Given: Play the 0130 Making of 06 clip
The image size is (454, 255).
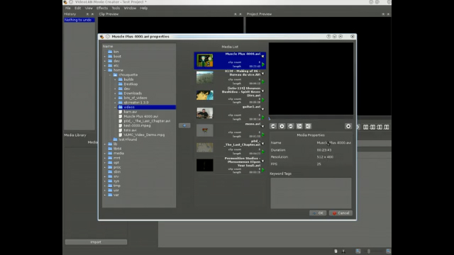Looking at the screenshot, I should pos(263,81).
